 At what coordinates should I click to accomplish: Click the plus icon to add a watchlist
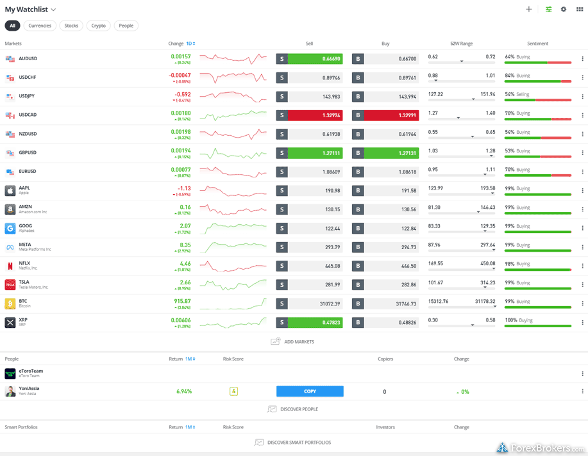click(528, 10)
